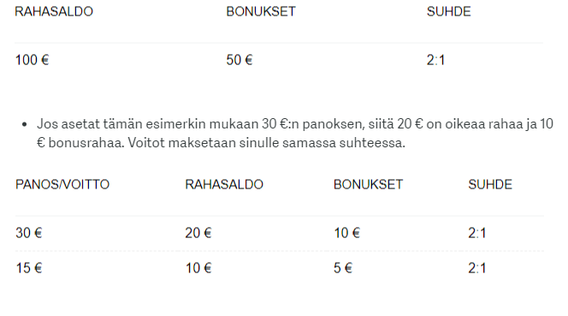
Task: Click the RAHASALDO header in the second table
Action: (224, 184)
